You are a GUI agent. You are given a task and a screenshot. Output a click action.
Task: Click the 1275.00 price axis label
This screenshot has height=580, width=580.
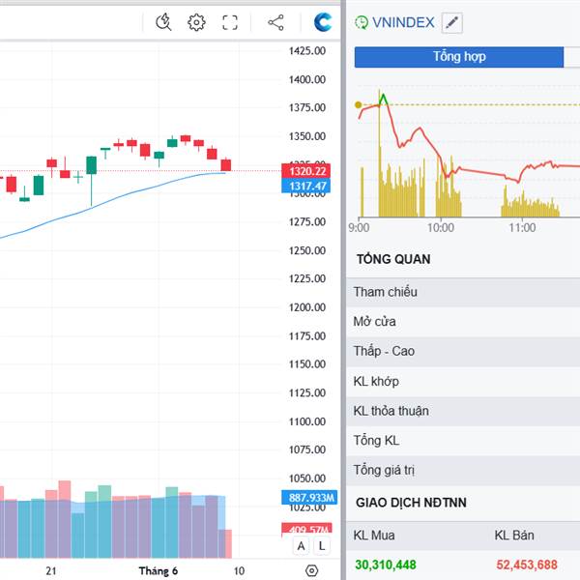click(x=307, y=222)
